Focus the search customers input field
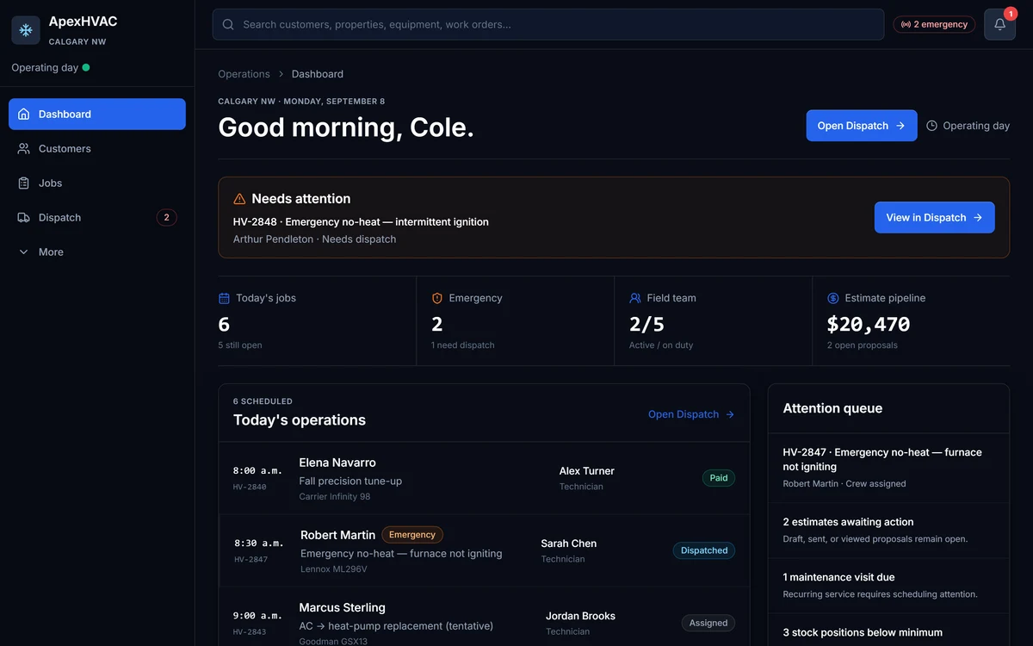Image resolution: width=1033 pixels, height=646 pixels. point(548,25)
